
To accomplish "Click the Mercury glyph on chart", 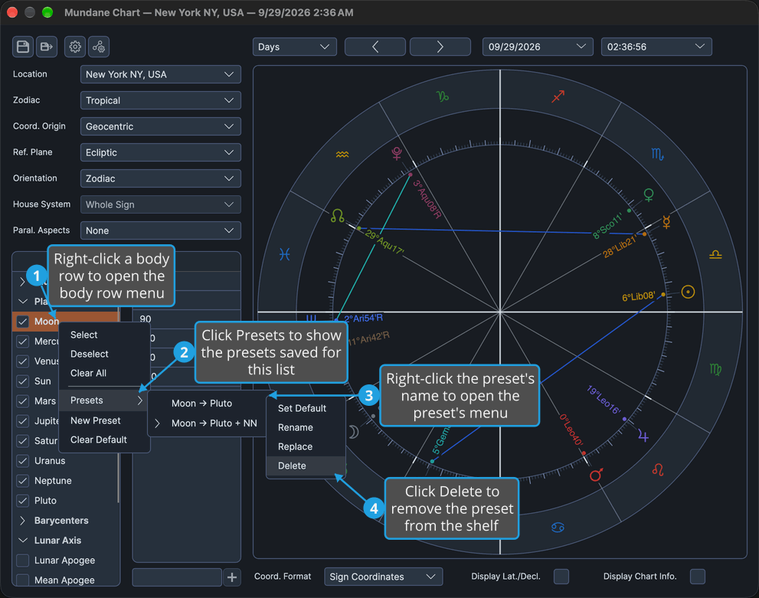I will coord(666,222).
